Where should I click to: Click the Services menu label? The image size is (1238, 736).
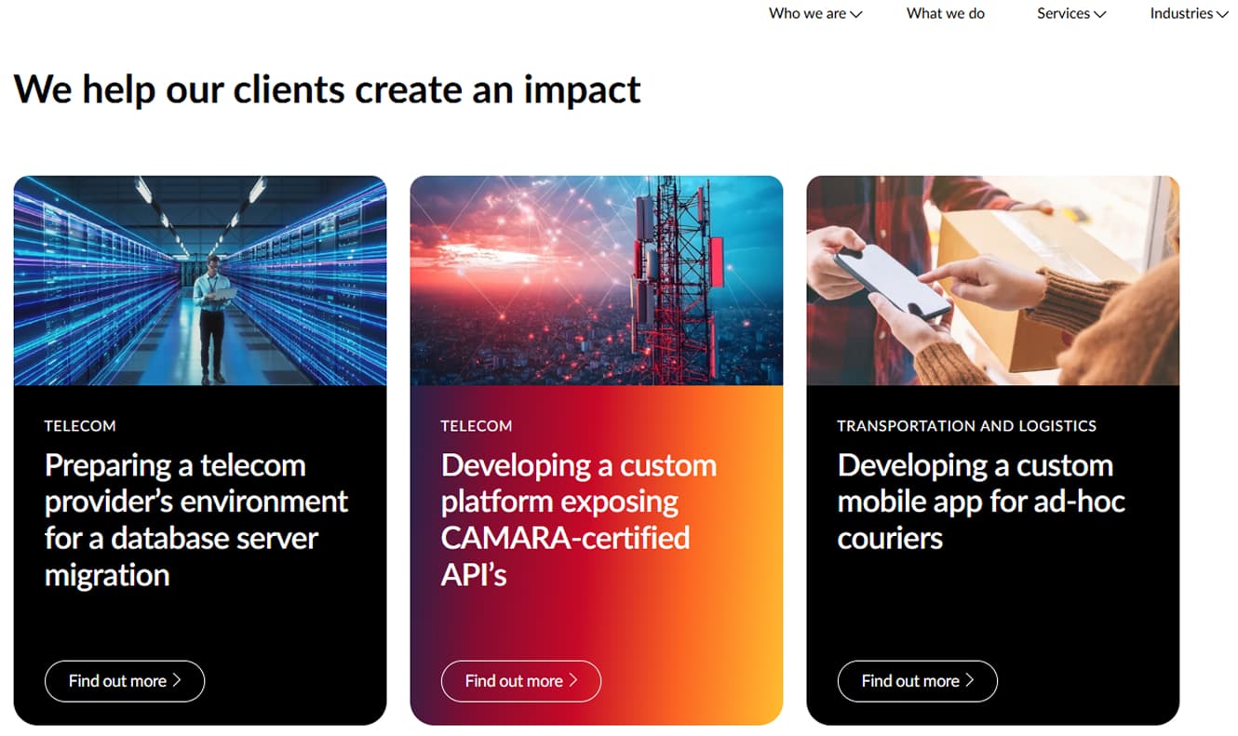(1063, 13)
